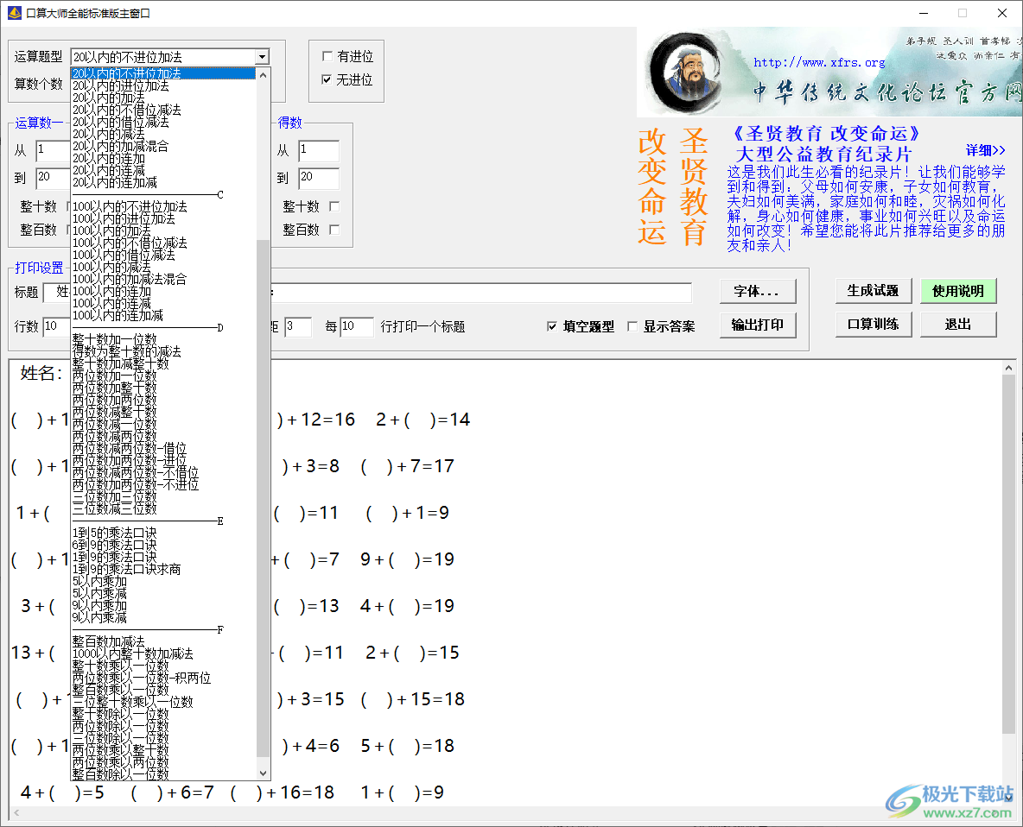Select 20以内的进位加法 option
This screenshot has height=827, width=1023.
[x=163, y=85]
